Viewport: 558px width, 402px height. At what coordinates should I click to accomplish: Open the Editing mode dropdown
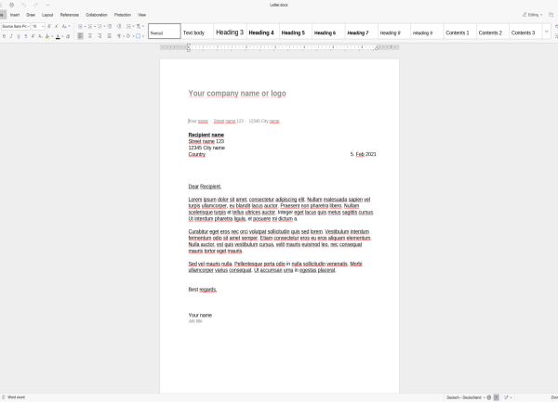click(532, 15)
